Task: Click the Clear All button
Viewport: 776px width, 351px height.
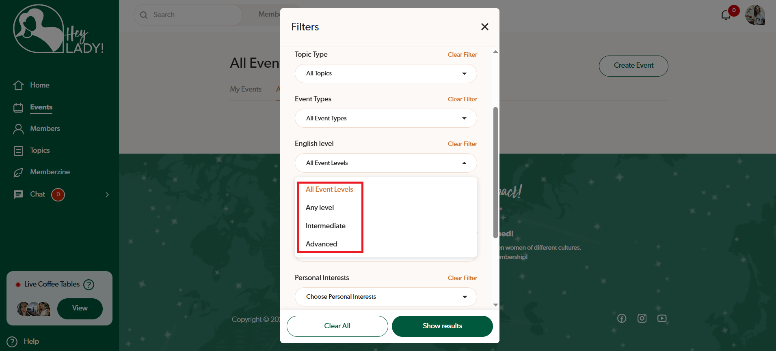Action: pyautogui.click(x=337, y=326)
